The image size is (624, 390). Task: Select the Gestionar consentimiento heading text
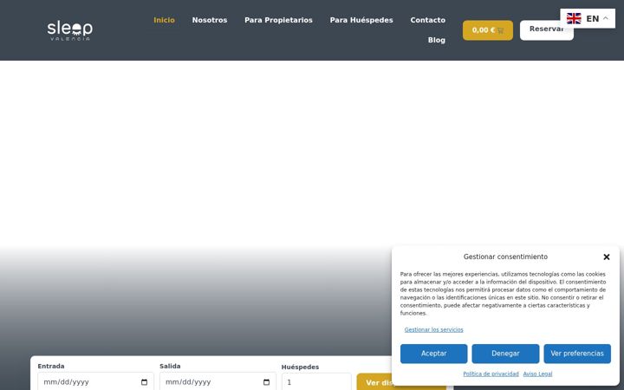(x=505, y=257)
